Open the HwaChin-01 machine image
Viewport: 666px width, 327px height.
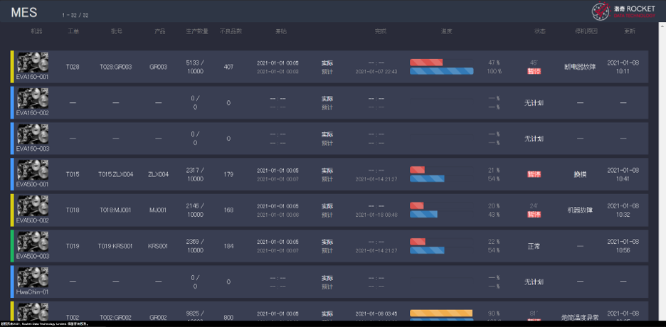coord(33,278)
